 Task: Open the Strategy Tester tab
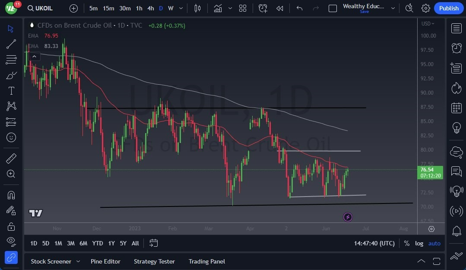154,261
